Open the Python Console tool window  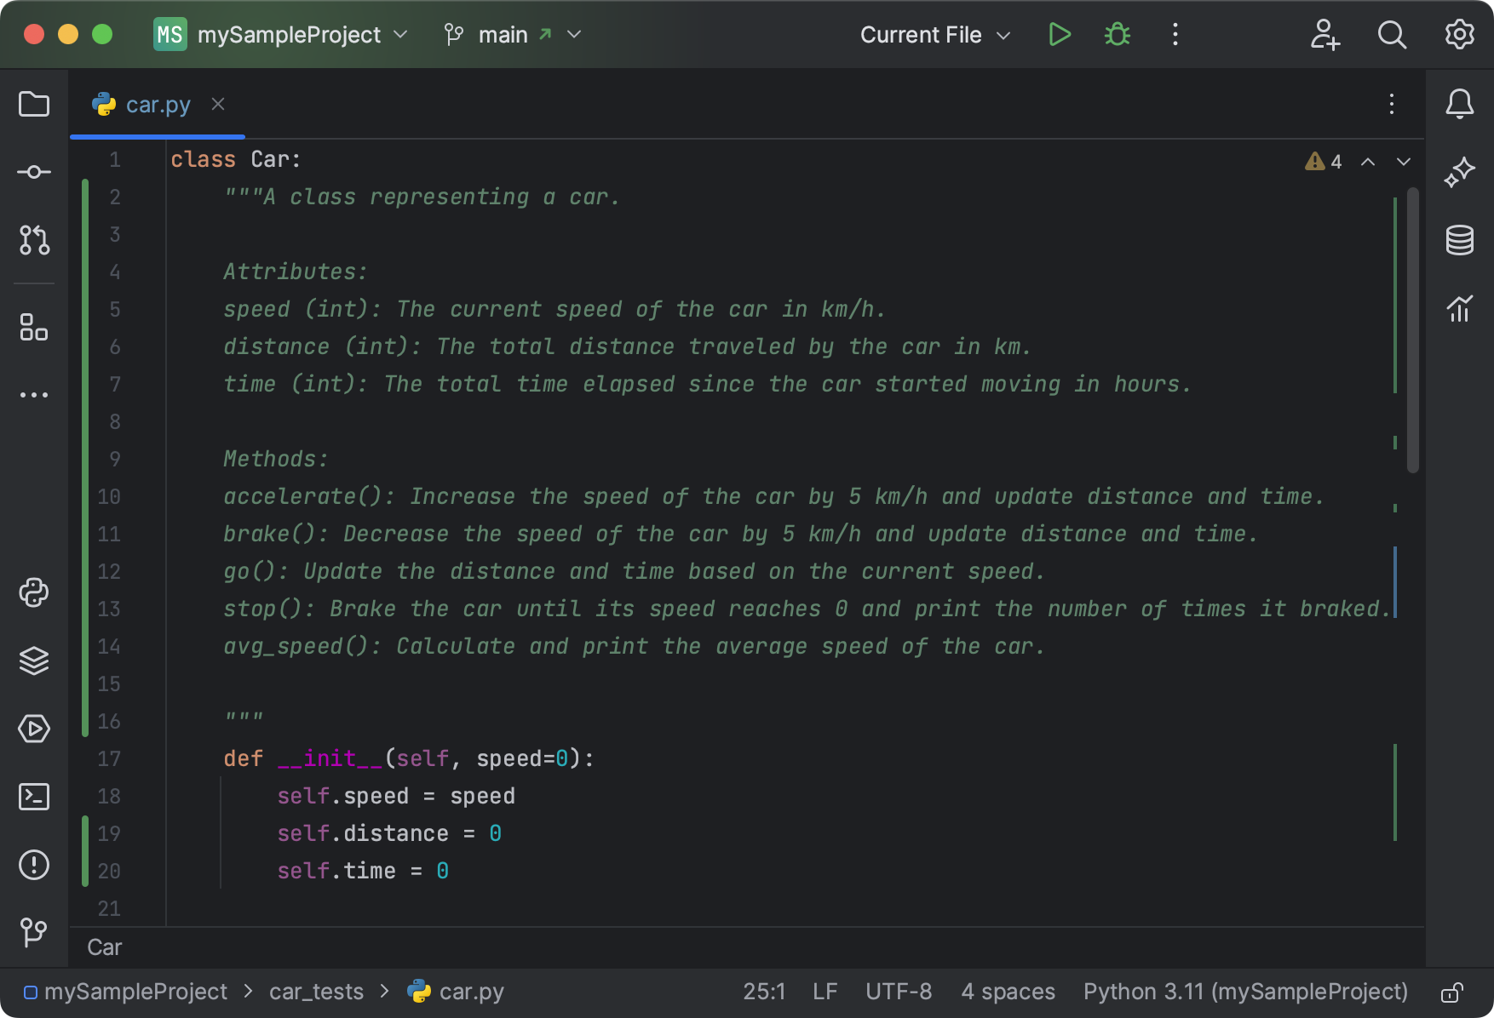34,592
